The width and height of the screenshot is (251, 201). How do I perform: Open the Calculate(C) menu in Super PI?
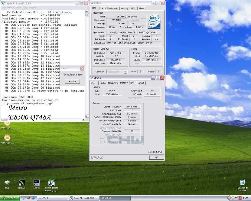(7, 7)
